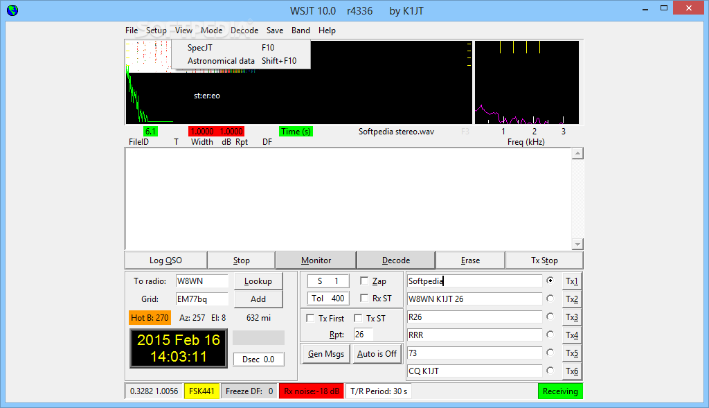Image resolution: width=709 pixels, height=408 pixels.
Task: Click the Softpedia stereo.wav file name
Action: (396, 132)
